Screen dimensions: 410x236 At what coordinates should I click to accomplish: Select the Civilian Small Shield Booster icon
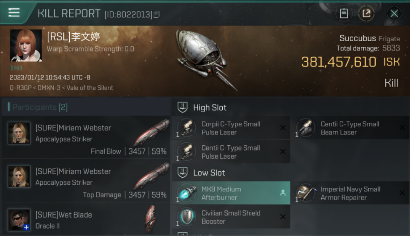pyautogui.click(x=187, y=217)
